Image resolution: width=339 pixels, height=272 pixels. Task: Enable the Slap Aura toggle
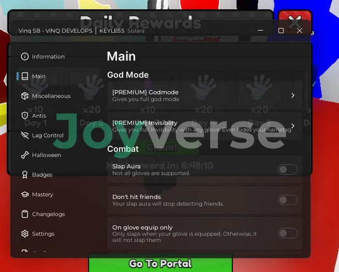click(288, 169)
